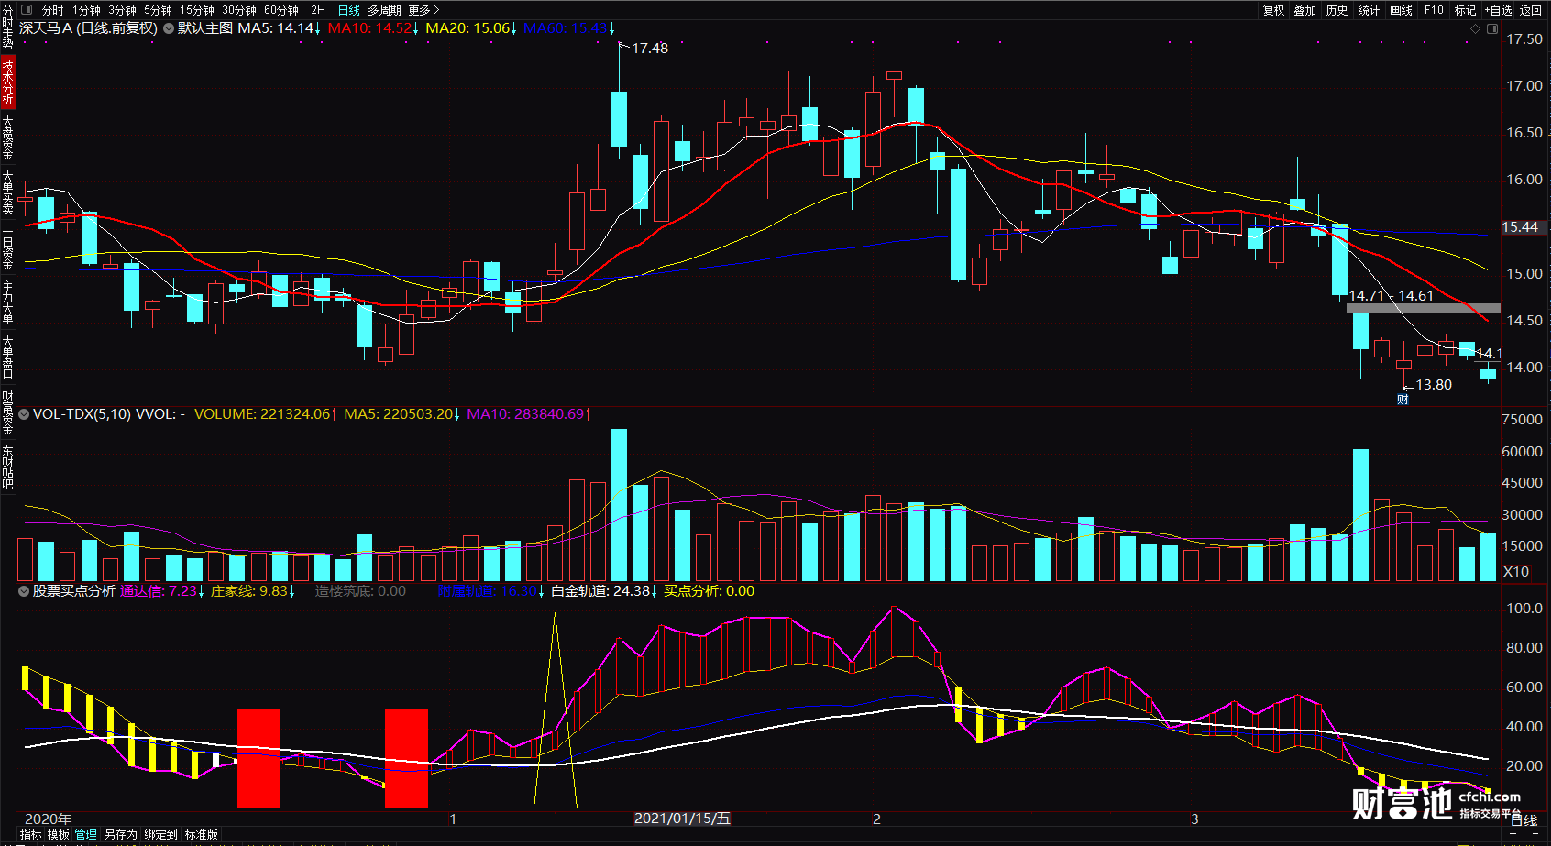Add stock with the +自选 button
The height and width of the screenshot is (846, 1551).
(x=1498, y=10)
